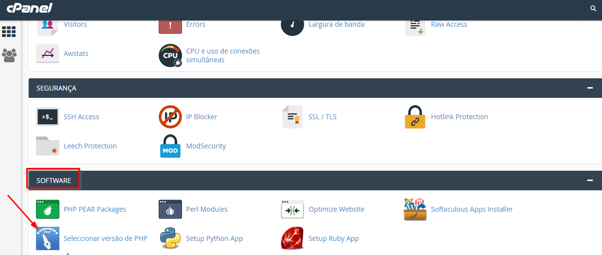Click the SSH Access terminal icon
This screenshot has height=255, width=602.
(48, 117)
